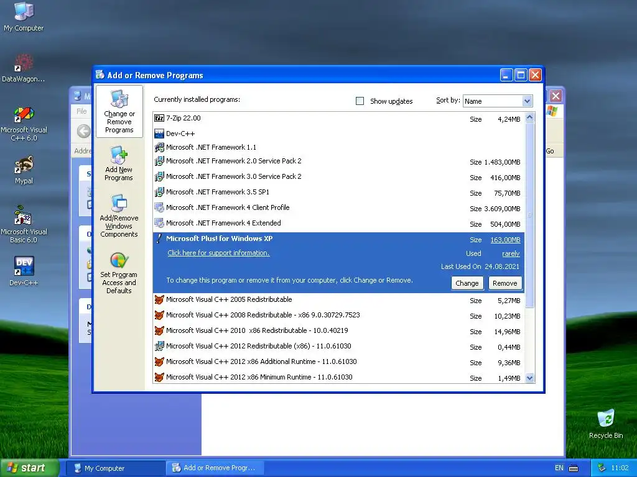This screenshot has width=637, height=477.
Task: Click Visual C++ 2012 Redistributable (x86) icon
Action: 159,346
